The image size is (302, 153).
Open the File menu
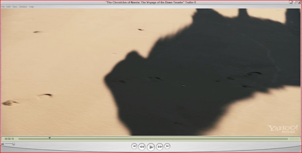pos(3,7)
